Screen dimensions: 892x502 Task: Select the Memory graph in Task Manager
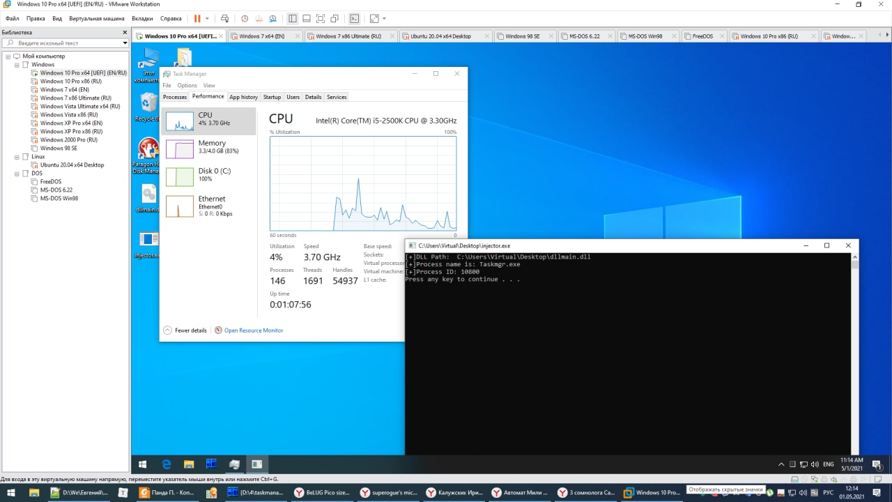pyautogui.click(x=209, y=149)
